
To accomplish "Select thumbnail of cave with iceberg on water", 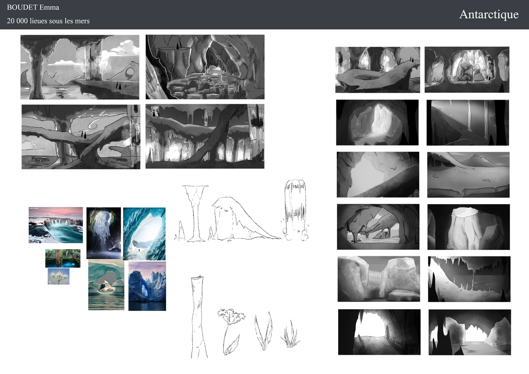I will [470, 332].
